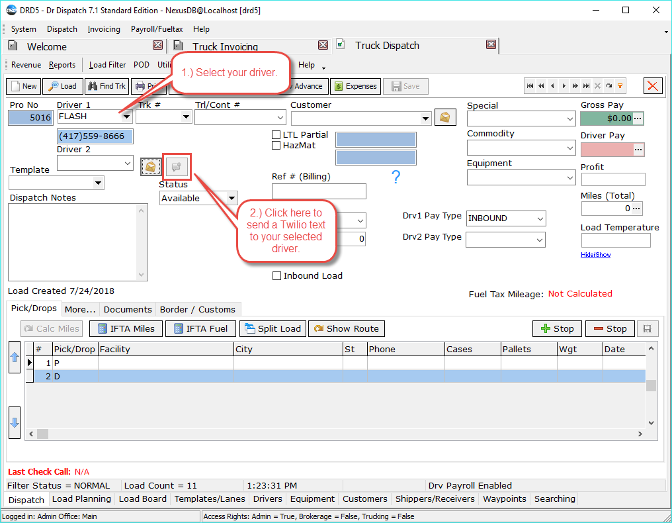Click the Ref # (Billing) field
This screenshot has width=672, height=523.
point(319,191)
